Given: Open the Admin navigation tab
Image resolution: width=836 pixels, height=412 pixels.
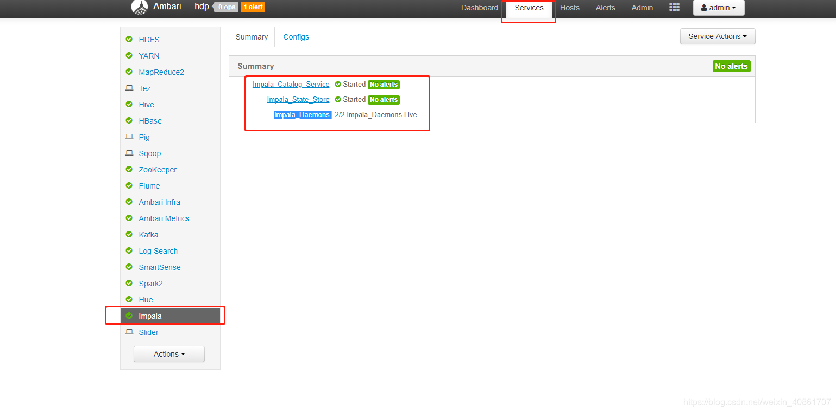Looking at the screenshot, I should coord(642,8).
